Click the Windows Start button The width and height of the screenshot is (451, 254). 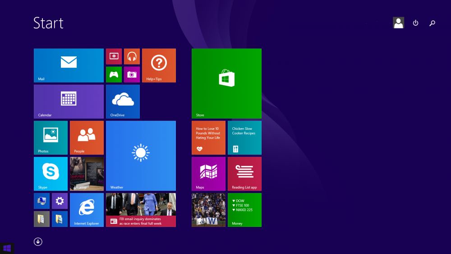[x=7, y=248]
